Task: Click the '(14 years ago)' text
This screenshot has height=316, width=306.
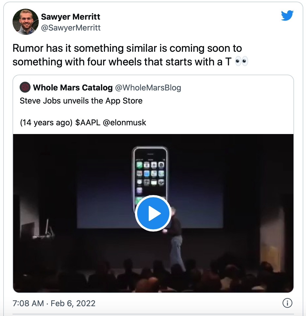Action: coord(46,123)
